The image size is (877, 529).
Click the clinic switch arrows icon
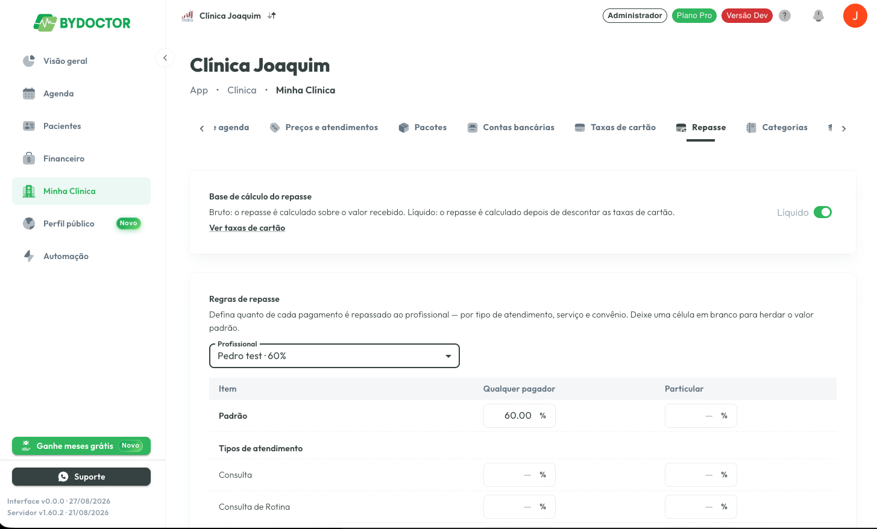click(x=272, y=16)
